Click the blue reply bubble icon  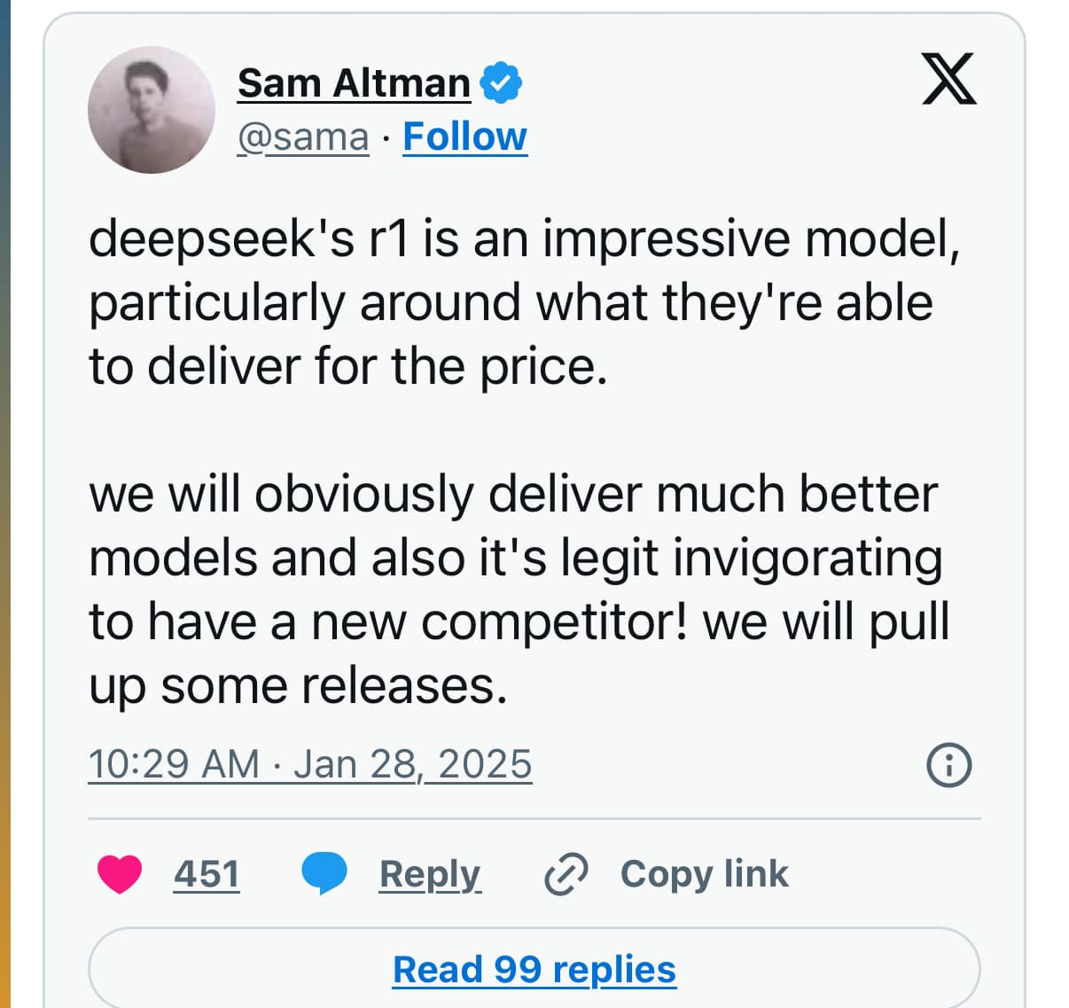(x=324, y=873)
